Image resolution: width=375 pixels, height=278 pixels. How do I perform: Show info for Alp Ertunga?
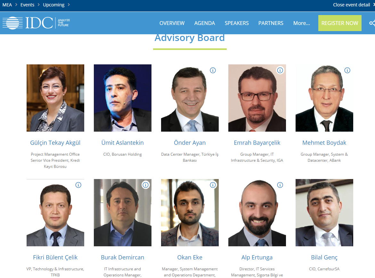click(x=280, y=185)
